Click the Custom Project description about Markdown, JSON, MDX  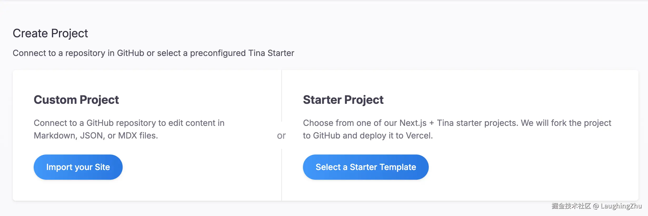(129, 129)
